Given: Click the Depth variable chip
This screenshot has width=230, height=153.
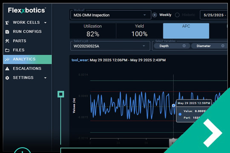Looking at the screenshot, I should 172,46.
